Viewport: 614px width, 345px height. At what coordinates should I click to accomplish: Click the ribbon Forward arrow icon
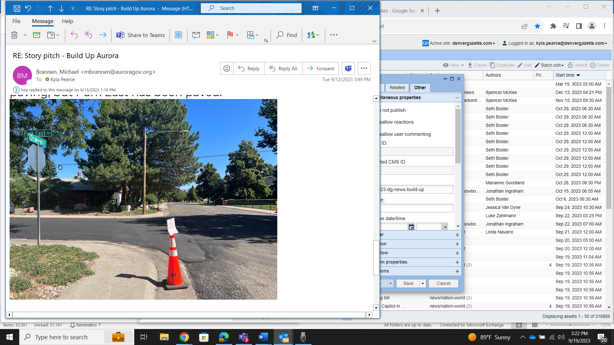(x=103, y=35)
